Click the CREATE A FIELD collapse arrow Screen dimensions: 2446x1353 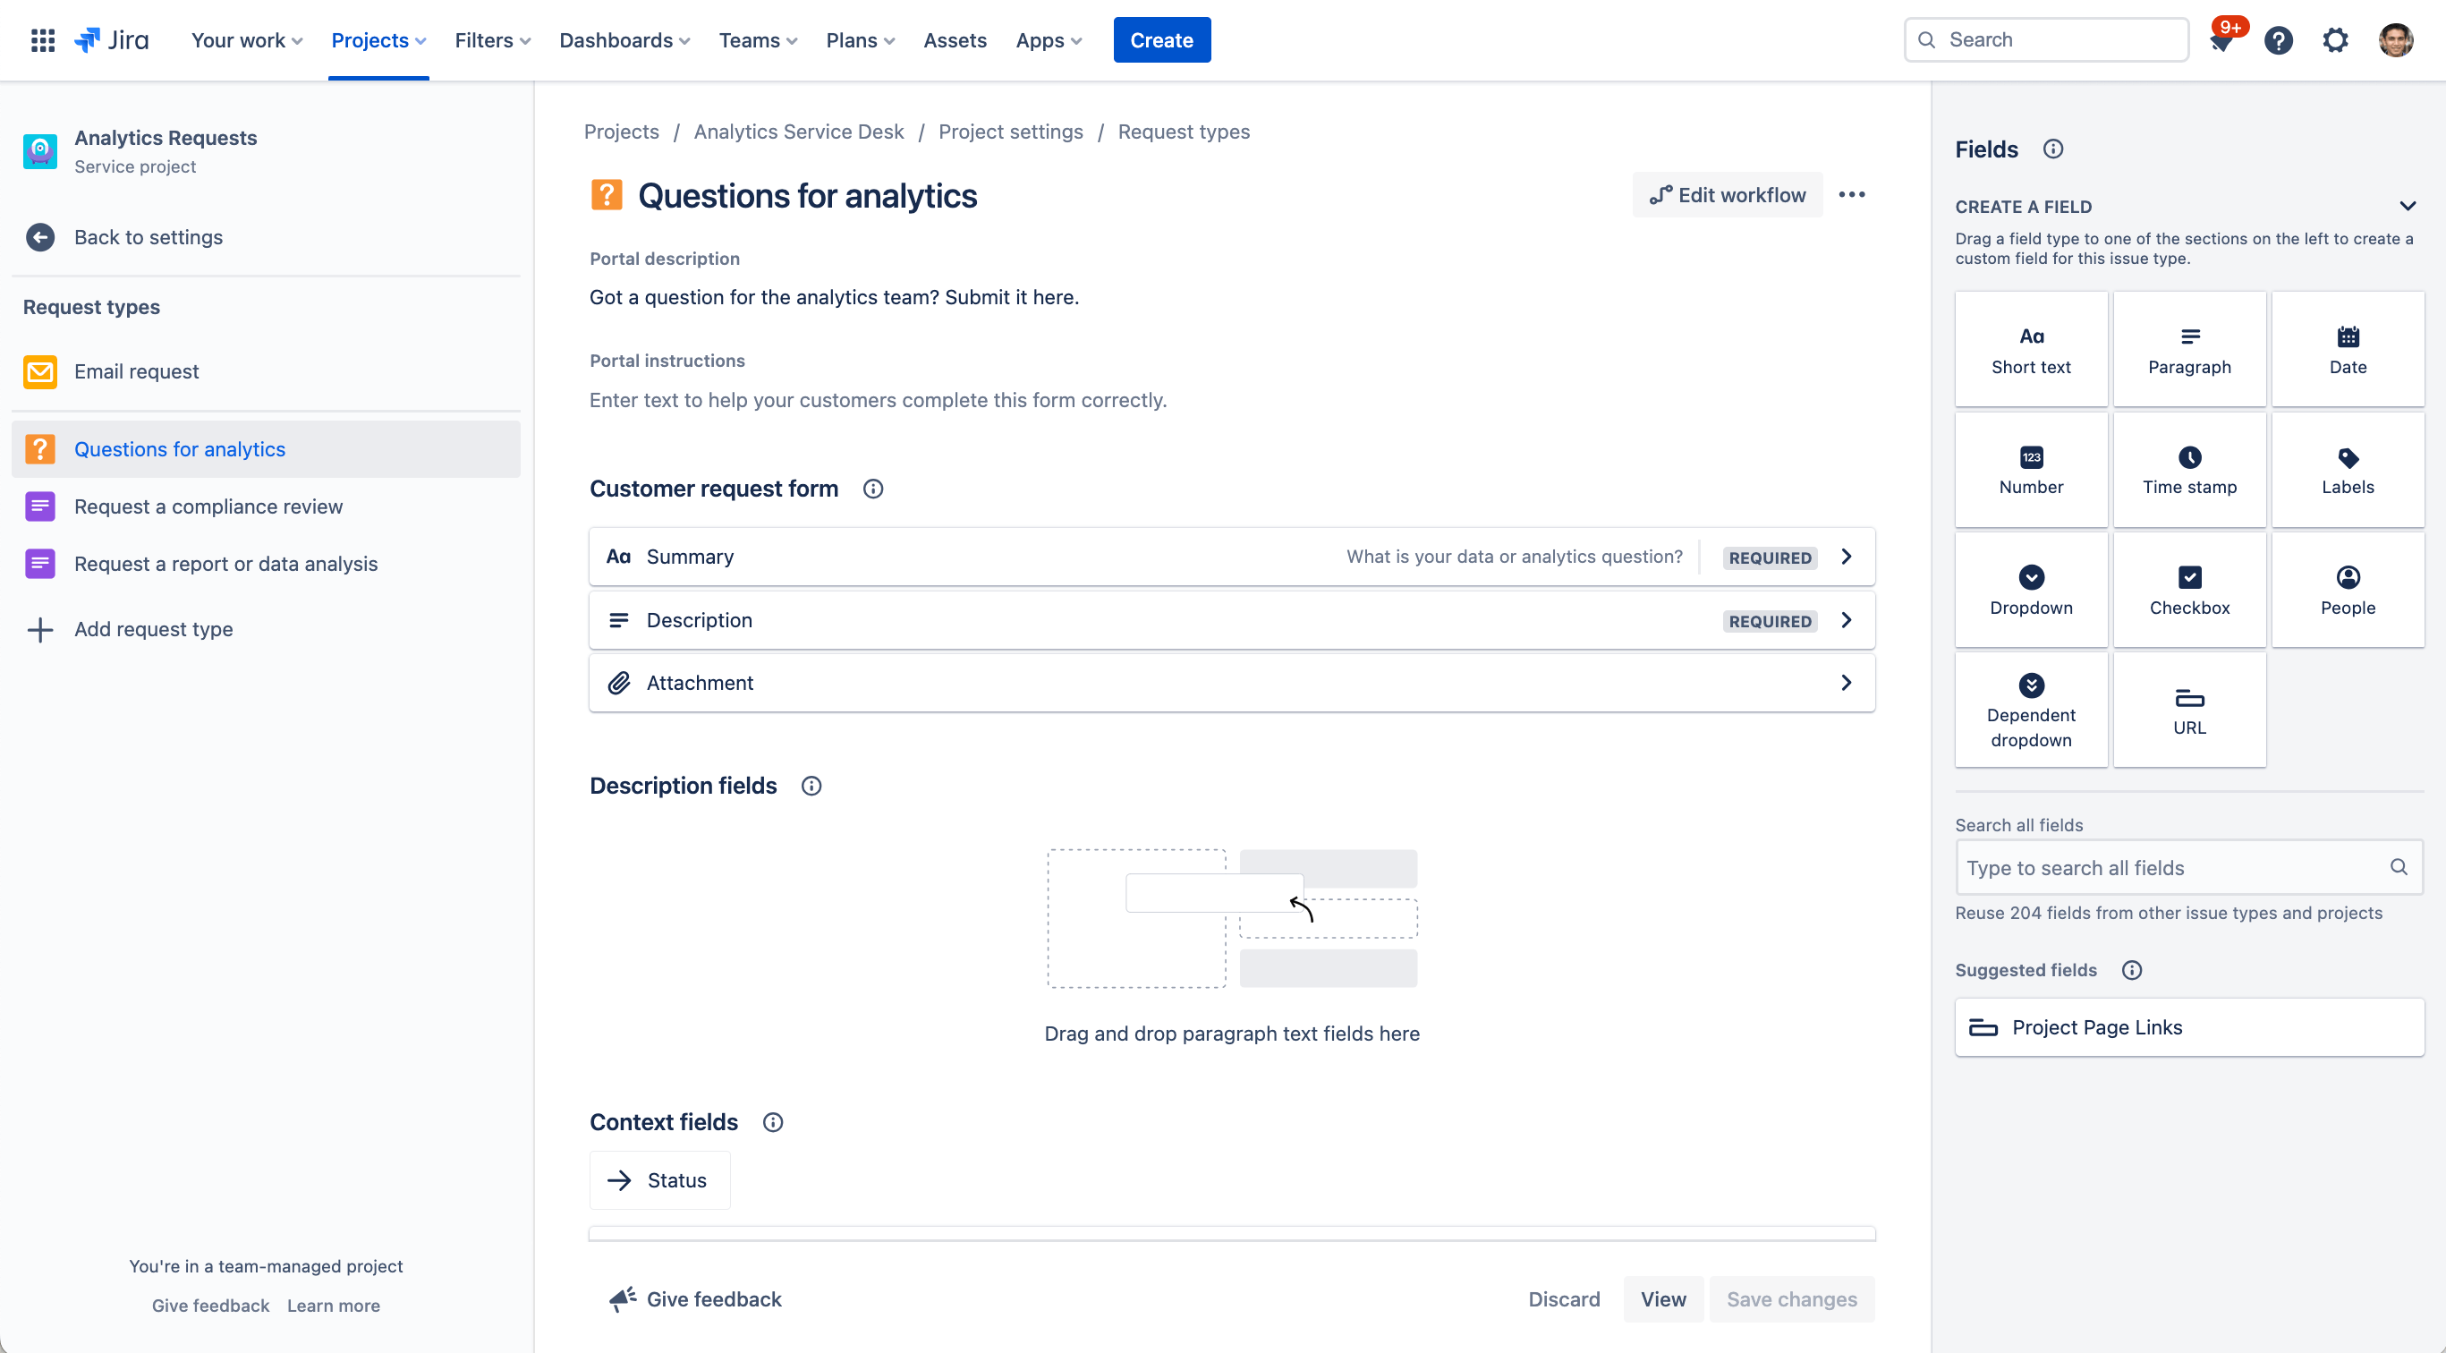coord(2408,207)
